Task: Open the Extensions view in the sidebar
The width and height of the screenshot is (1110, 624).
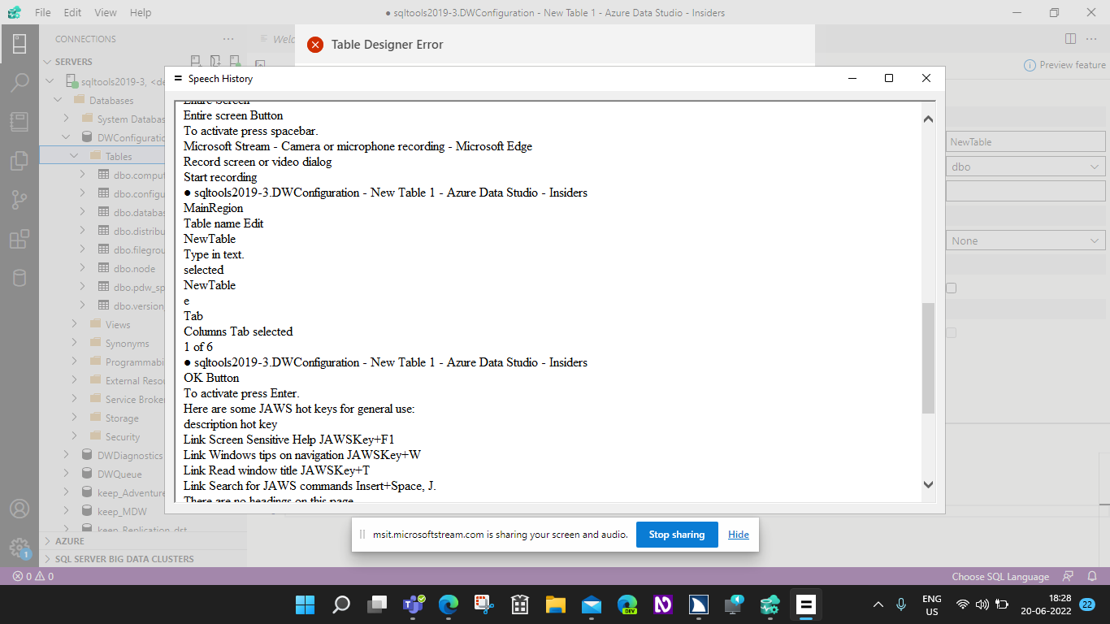Action: 18,238
